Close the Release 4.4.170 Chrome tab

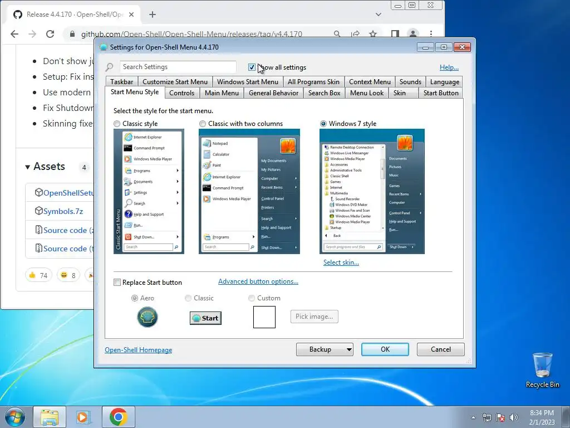(131, 14)
